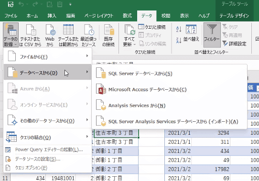
Task: Click arrow beside データベースから entry
Action: 87,72
